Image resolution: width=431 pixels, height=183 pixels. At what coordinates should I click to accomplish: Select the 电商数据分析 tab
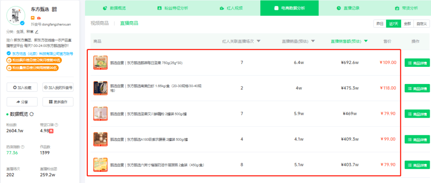[x=289, y=8]
